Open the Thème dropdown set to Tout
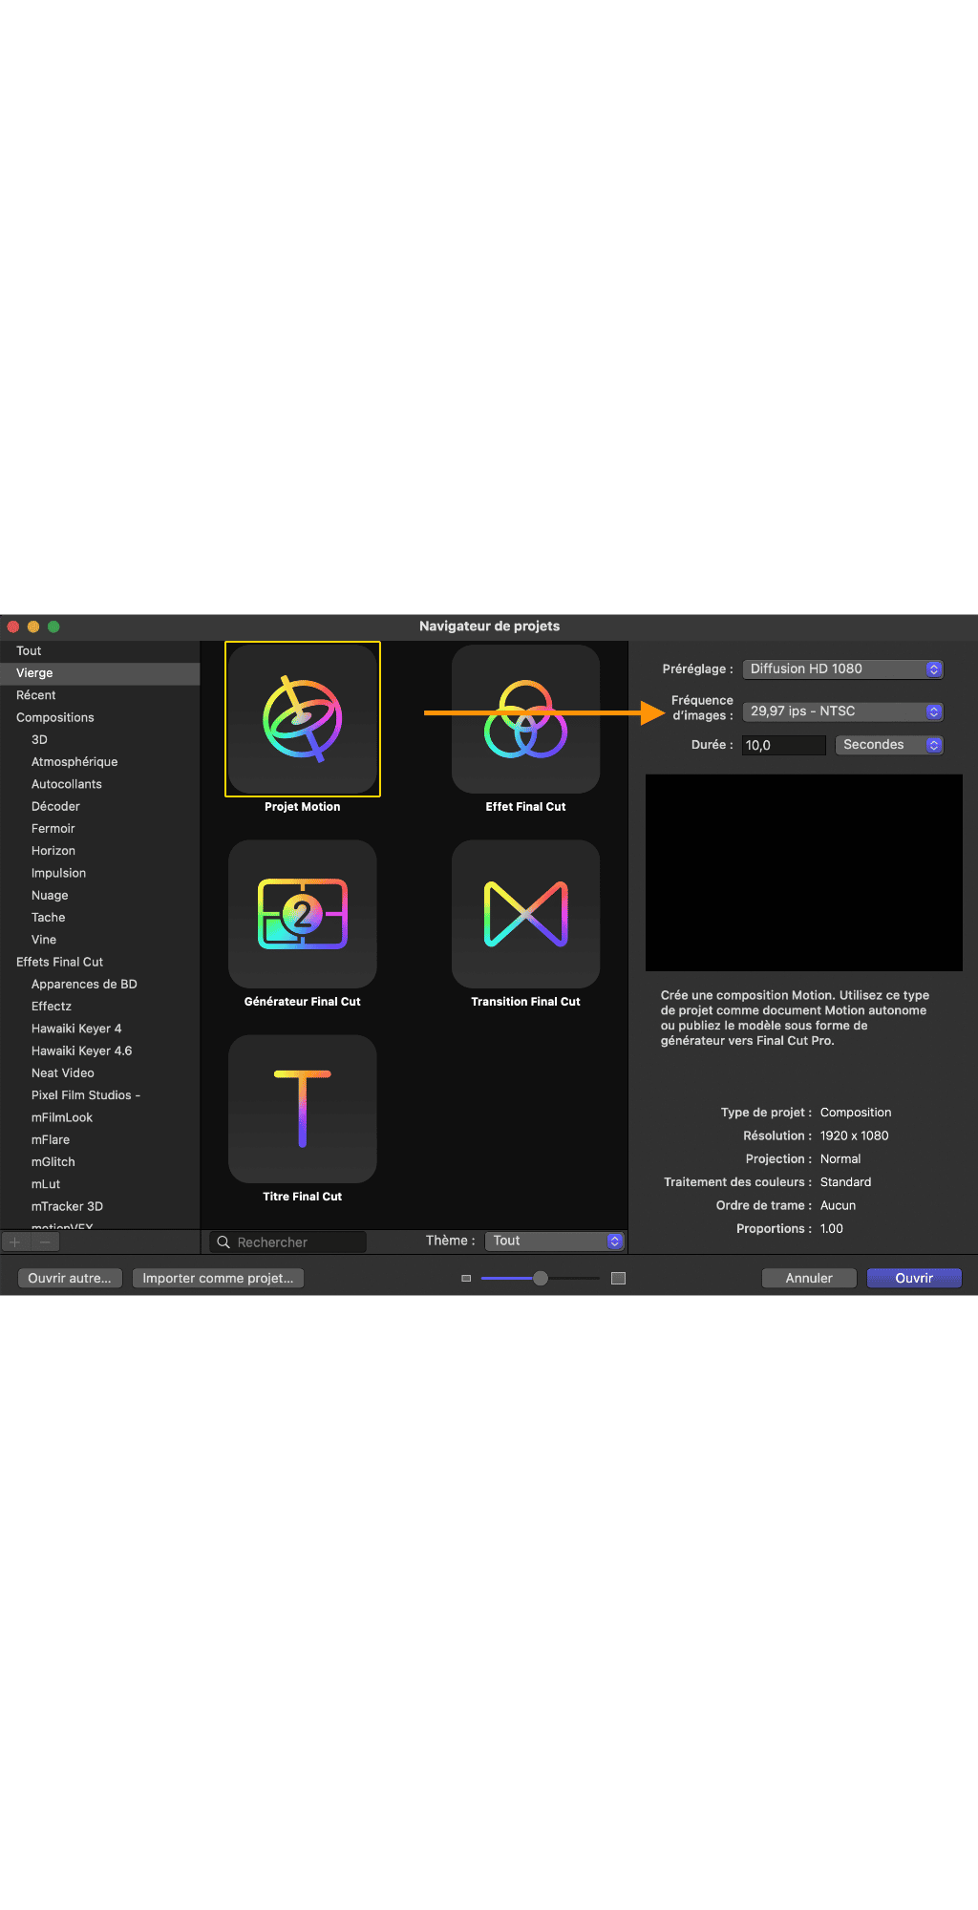This screenshot has height=1910, width=978. (554, 1241)
